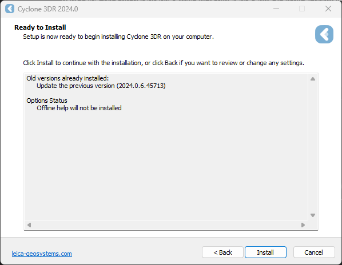Click the disabled maximize button
342x265 pixels.
(302, 9)
